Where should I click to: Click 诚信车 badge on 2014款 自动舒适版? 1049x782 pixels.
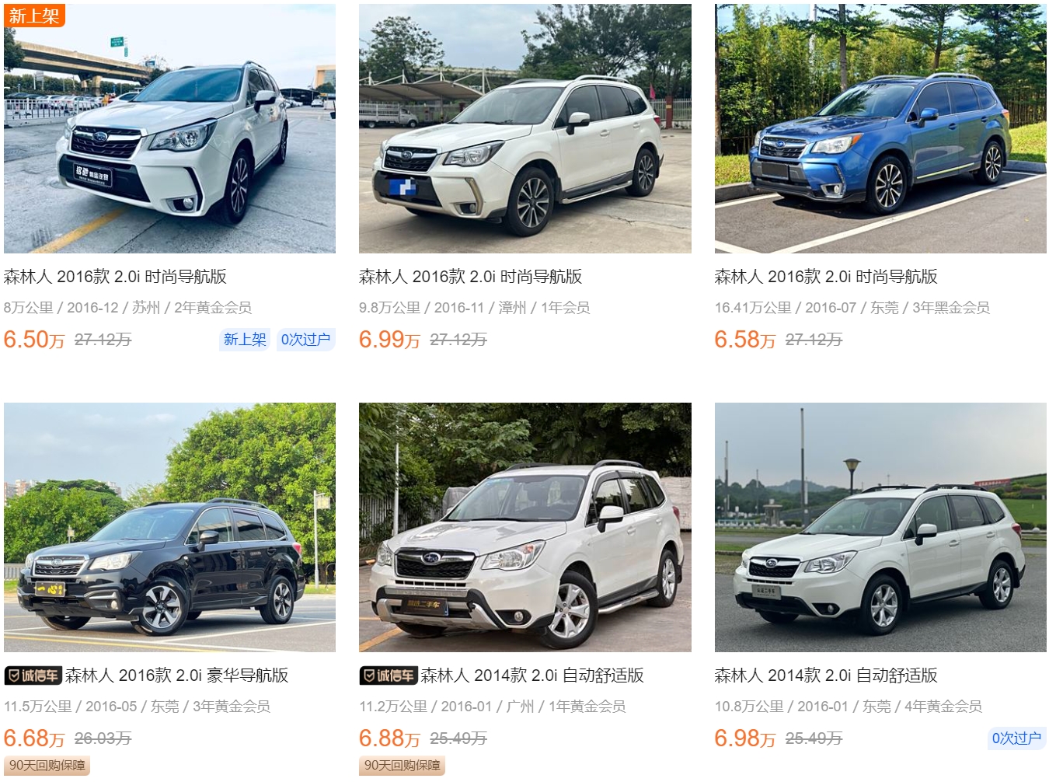coord(389,676)
